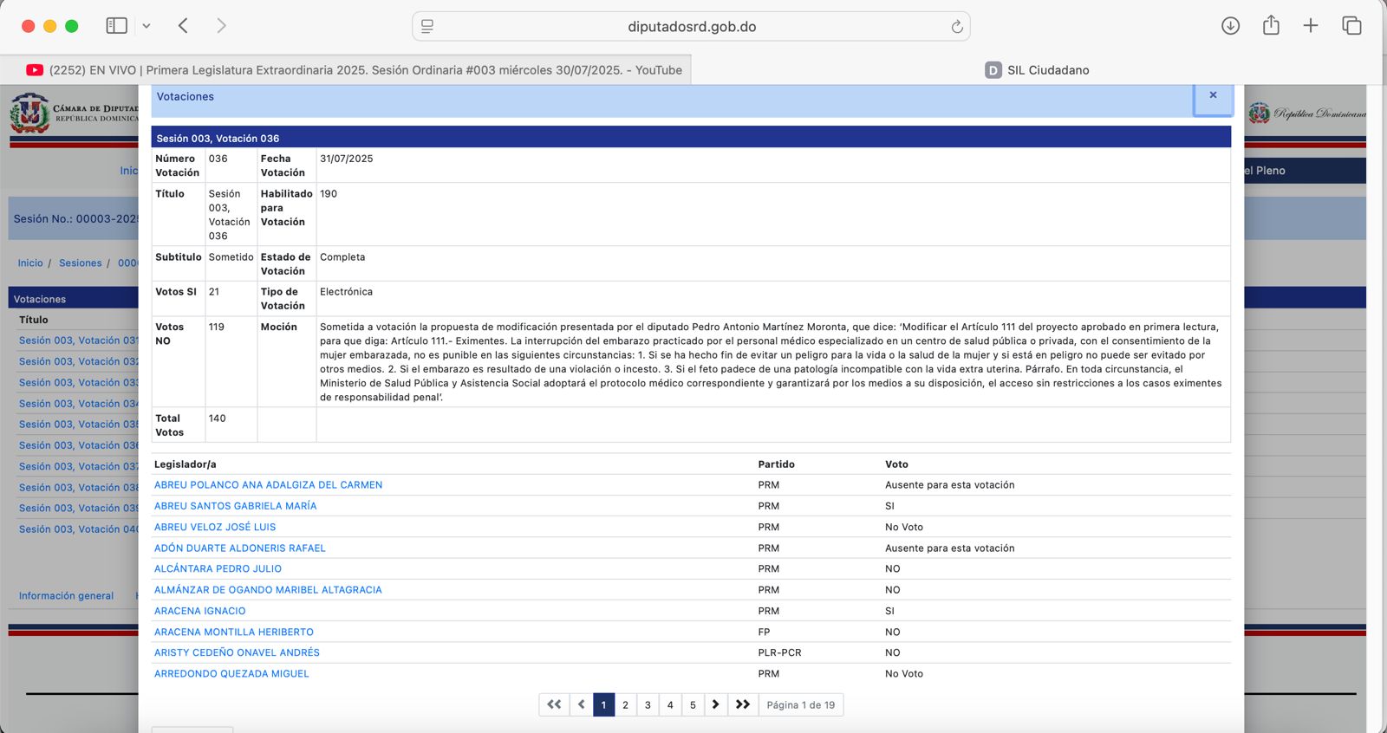
Task: Open the sidebar dropdown chevron
Action: (x=147, y=26)
